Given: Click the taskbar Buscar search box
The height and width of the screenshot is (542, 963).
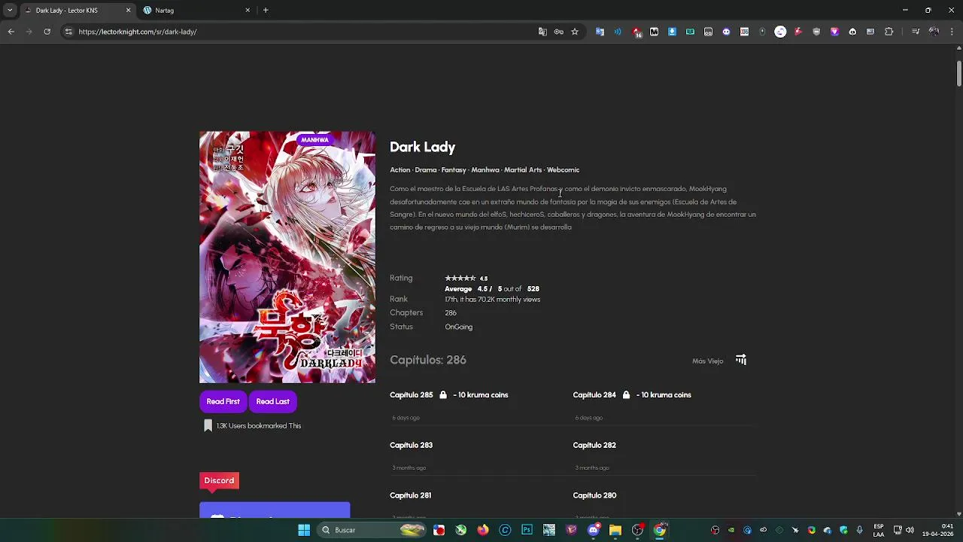Looking at the screenshot, I should tap(370, 530).
